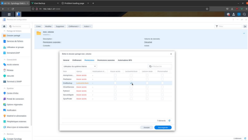Viewport: 248px width, 140px height.
Task: Open Périphériques externes in sidebar
Action: pos(16,122)
